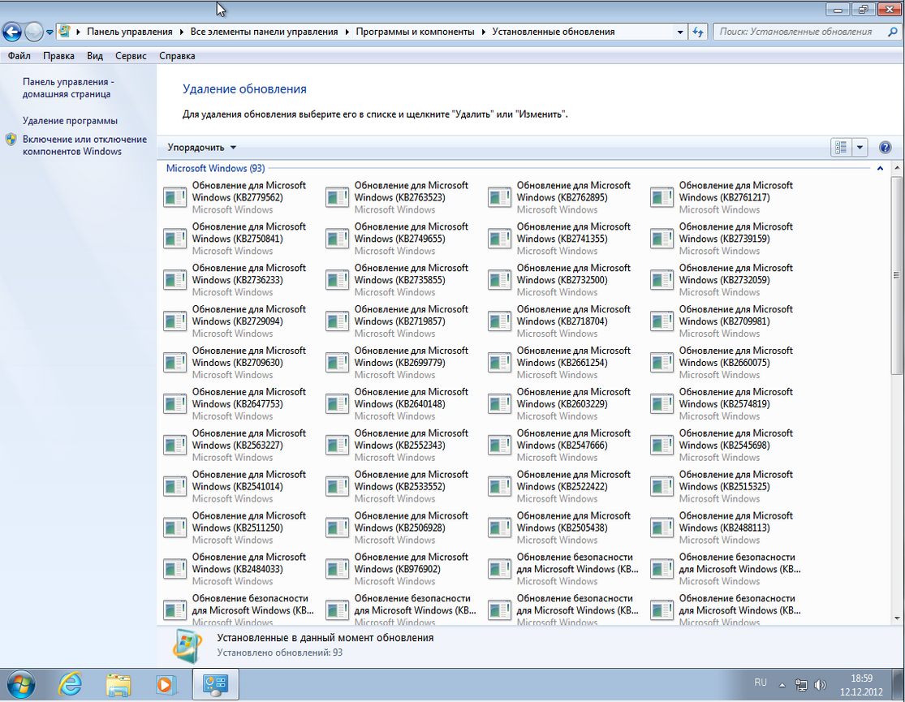Click the Control Panel icon in address bar
Screen dimensions: 905x702
(65, 32)
